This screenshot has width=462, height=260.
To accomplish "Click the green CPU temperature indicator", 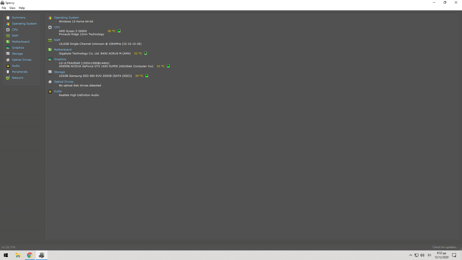I will pyautogui.click(x=119, y=31).
